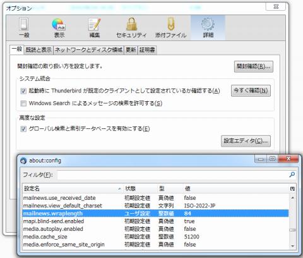Click the true value of mapi.blind-send.enabled
Image resolution: width=303 pixels, height=258 pixels.
click(189, 221)
